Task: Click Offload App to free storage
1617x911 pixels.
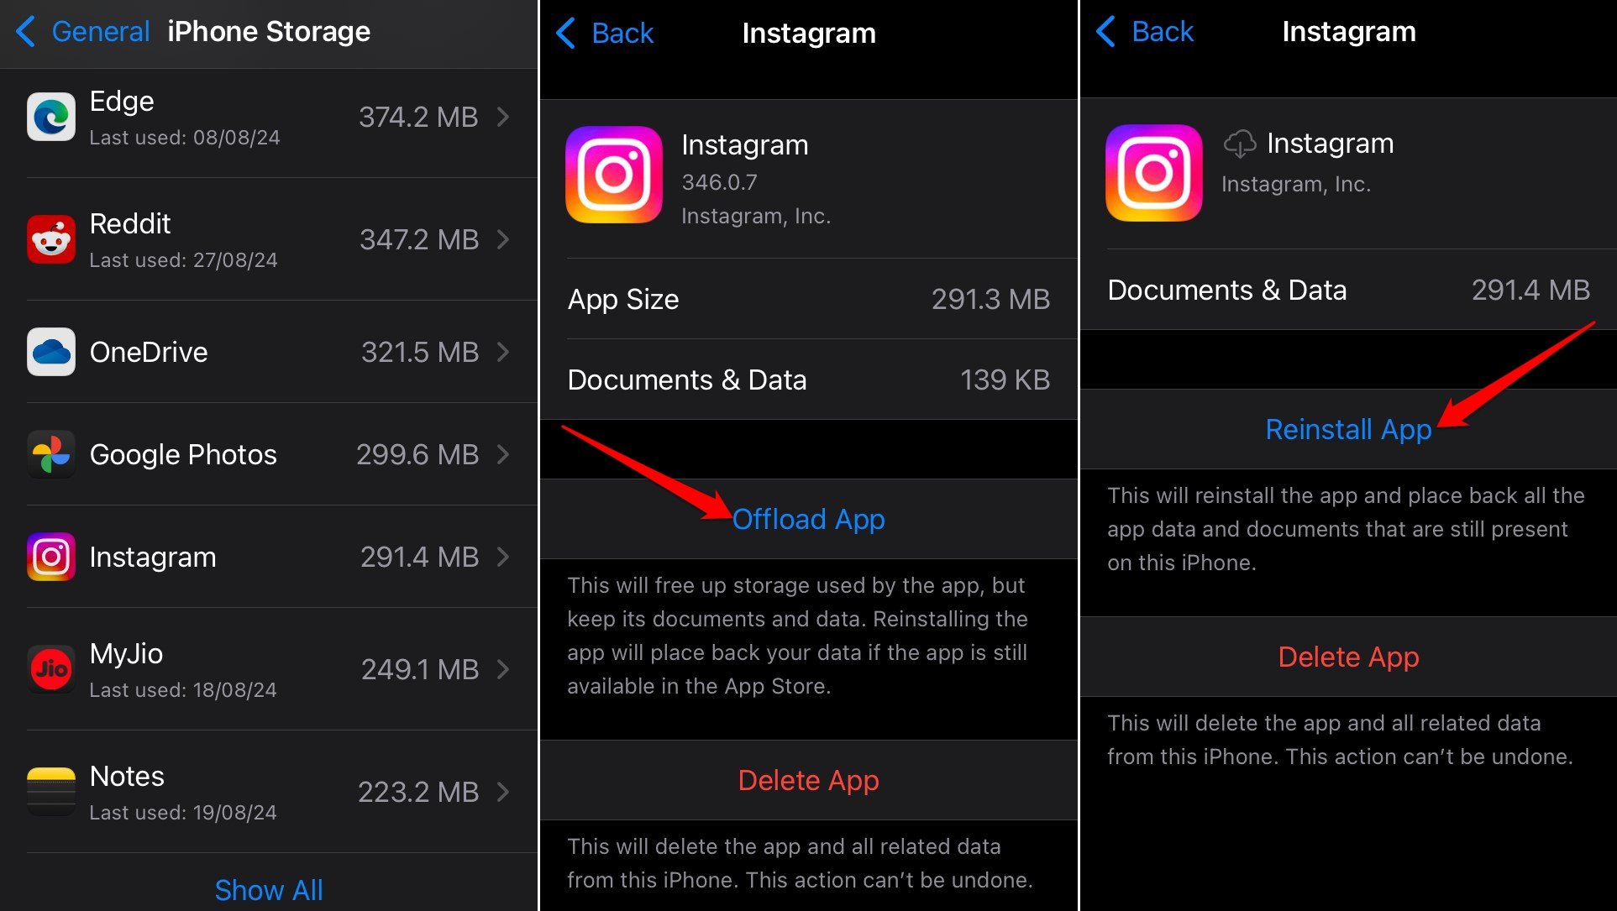Action: click(x=807, y=517)
